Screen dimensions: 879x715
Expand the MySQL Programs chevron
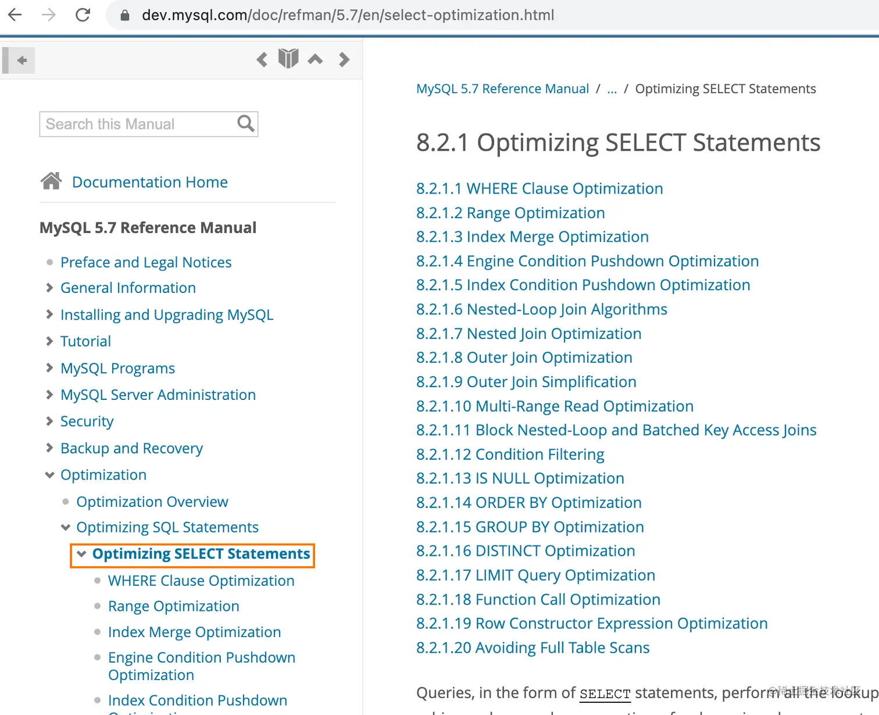pyautogui.click(x=49, y=368)
